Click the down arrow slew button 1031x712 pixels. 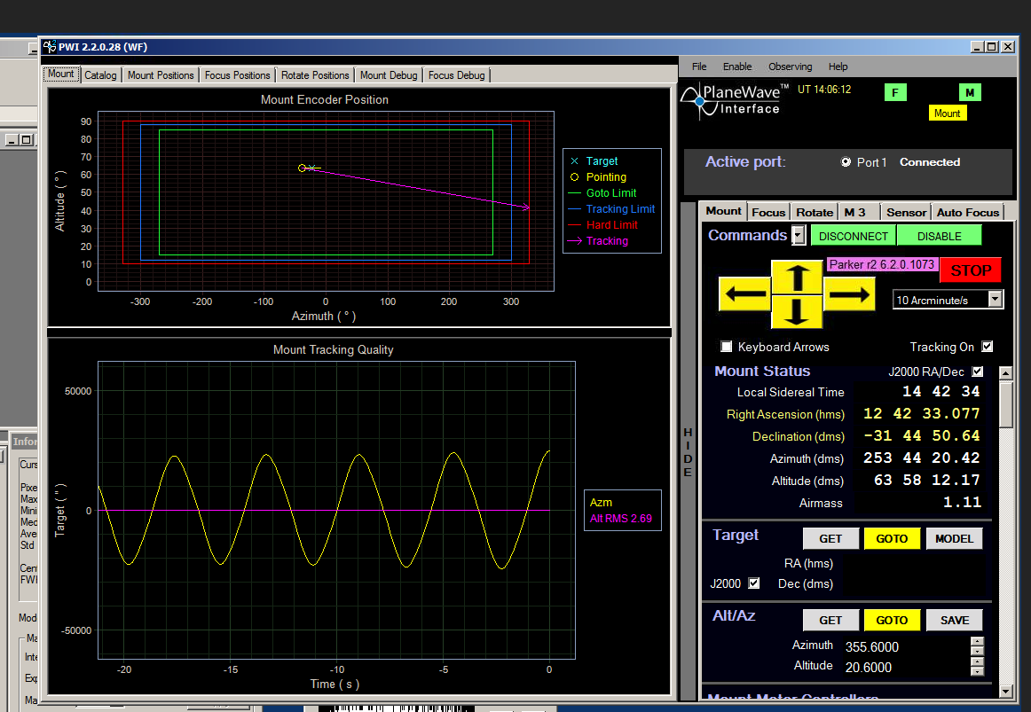pos(796,311)
